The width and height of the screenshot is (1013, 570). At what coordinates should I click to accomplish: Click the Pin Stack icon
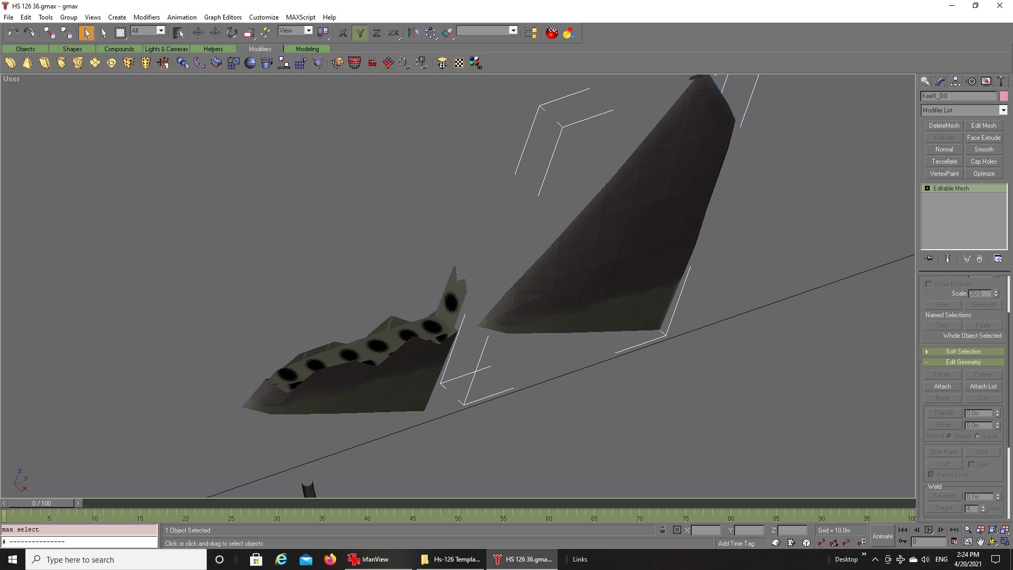click(x=929, y=259)
